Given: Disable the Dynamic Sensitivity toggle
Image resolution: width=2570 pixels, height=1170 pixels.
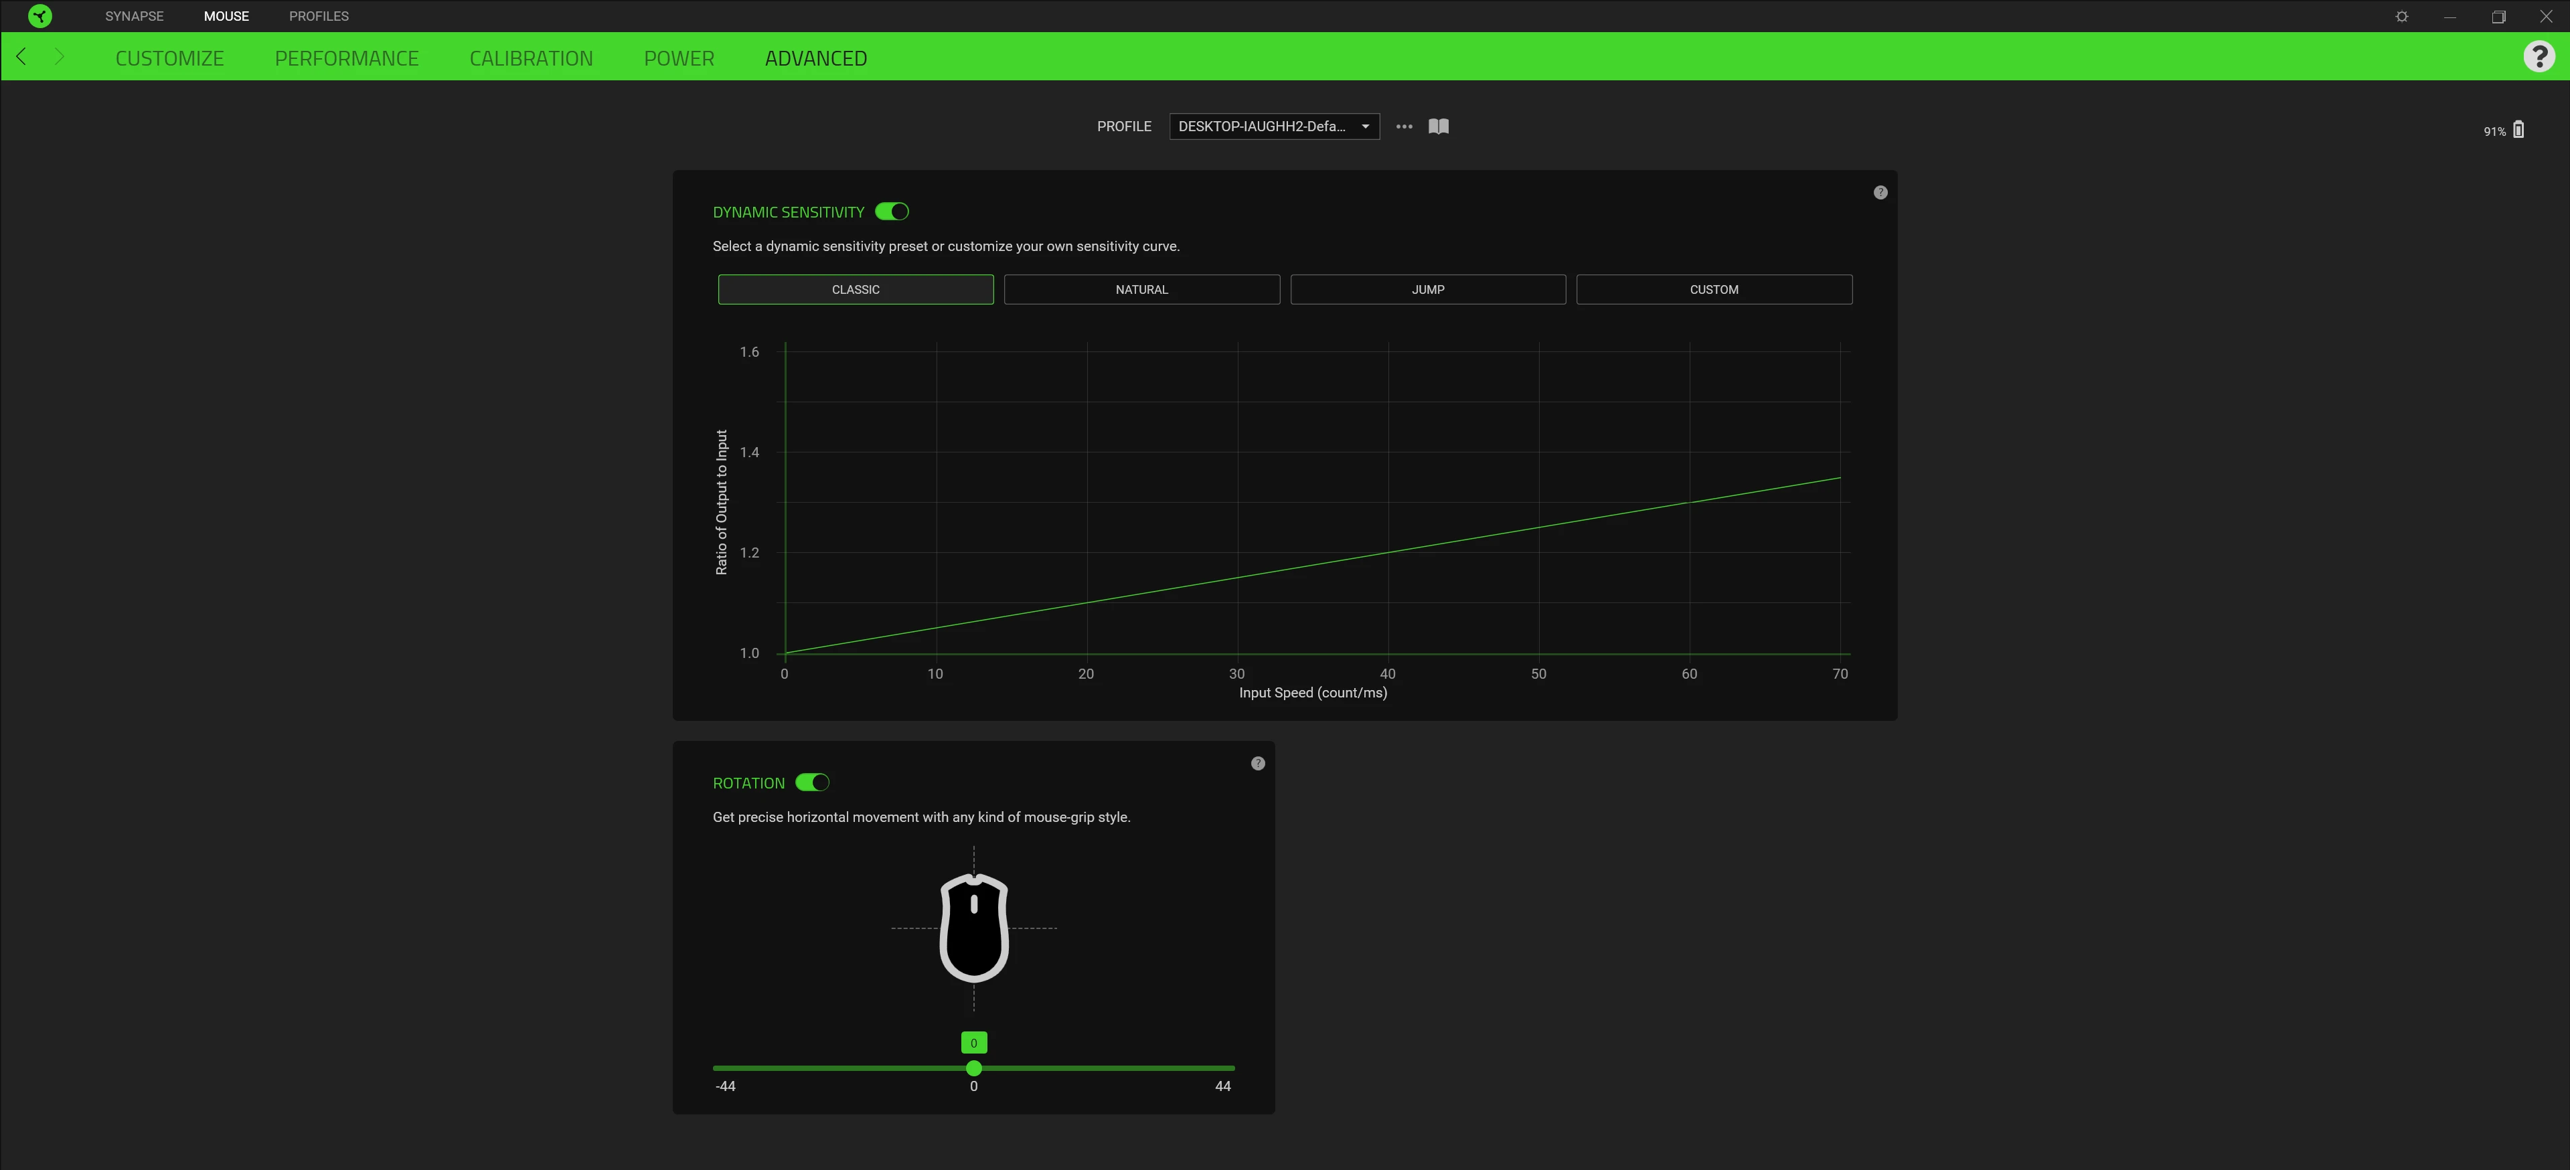Looking at the screenshot, I should pos(891,212).
